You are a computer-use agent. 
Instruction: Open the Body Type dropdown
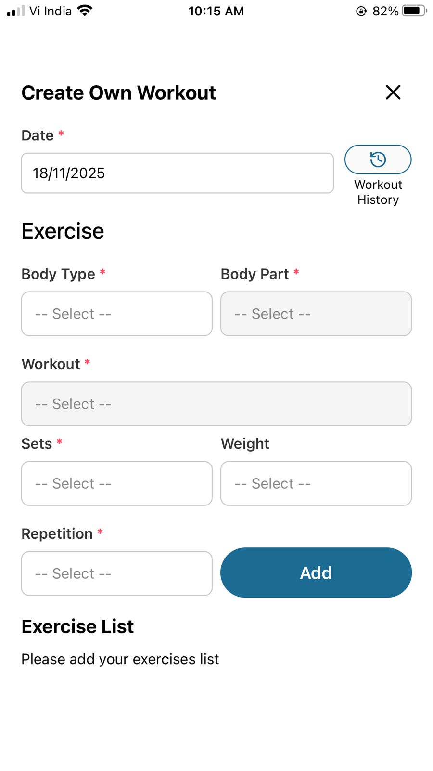point(117,314)
